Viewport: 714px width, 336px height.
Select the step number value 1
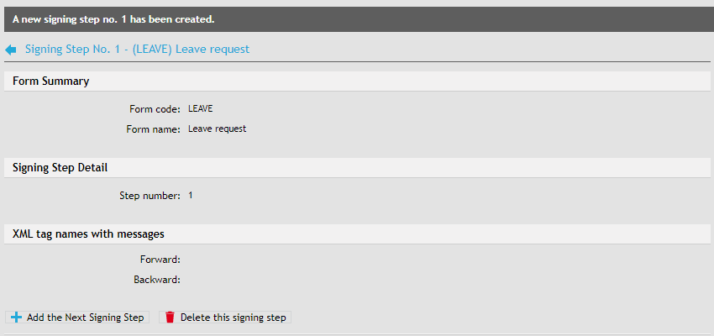[191, 196]
